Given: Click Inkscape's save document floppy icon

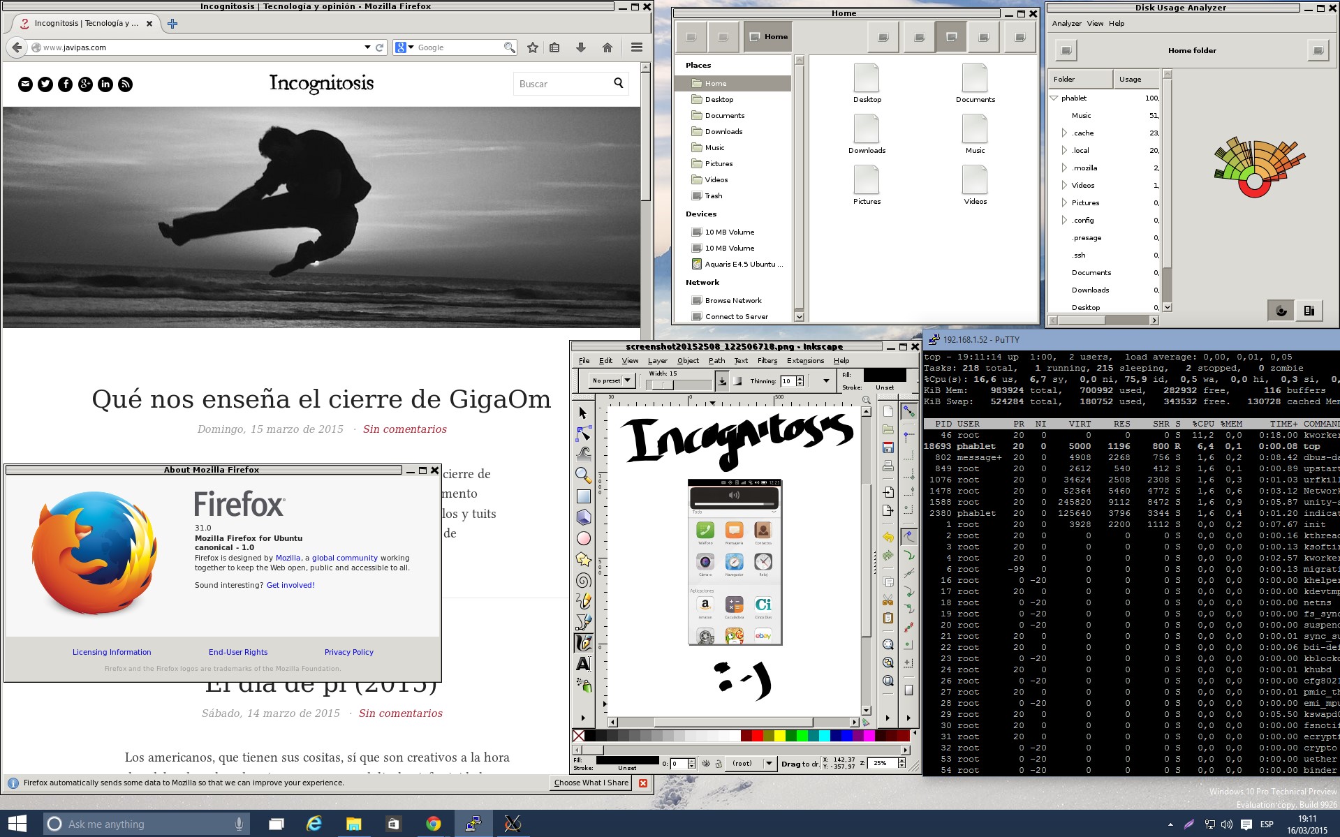Looking at the screenshot, I should point(888,447).
